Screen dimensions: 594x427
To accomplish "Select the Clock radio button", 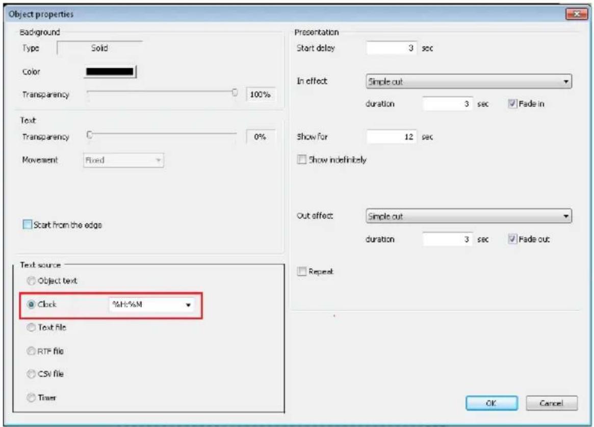I will (x=31, y=304).
